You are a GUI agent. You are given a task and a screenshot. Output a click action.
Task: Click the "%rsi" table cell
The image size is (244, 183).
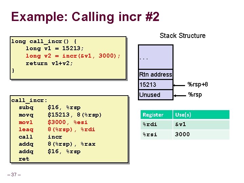click(157, 135)
